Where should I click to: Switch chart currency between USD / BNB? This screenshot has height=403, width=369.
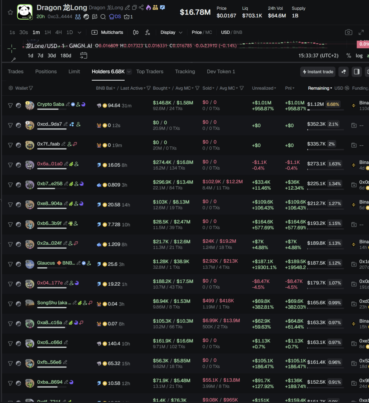tap(231, 32)
